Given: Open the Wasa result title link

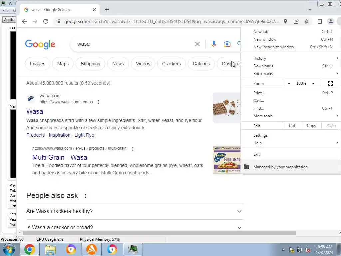Looking at the screenshot, I should 35,111.
